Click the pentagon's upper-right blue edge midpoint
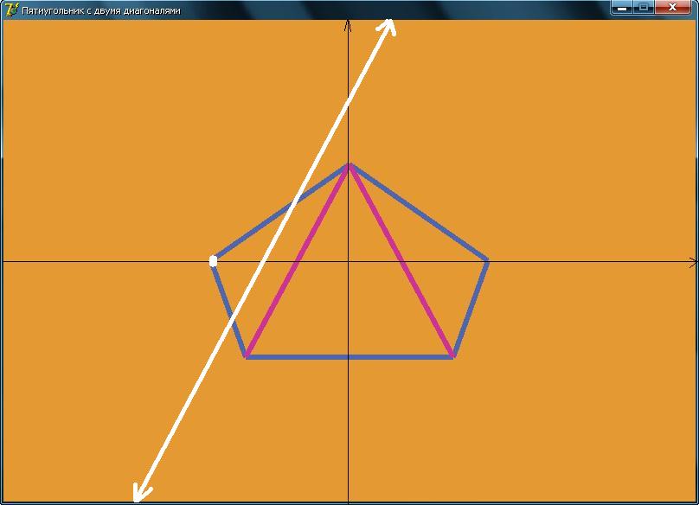The height and width of the screenshot is (505, 699). coord(419,212)
